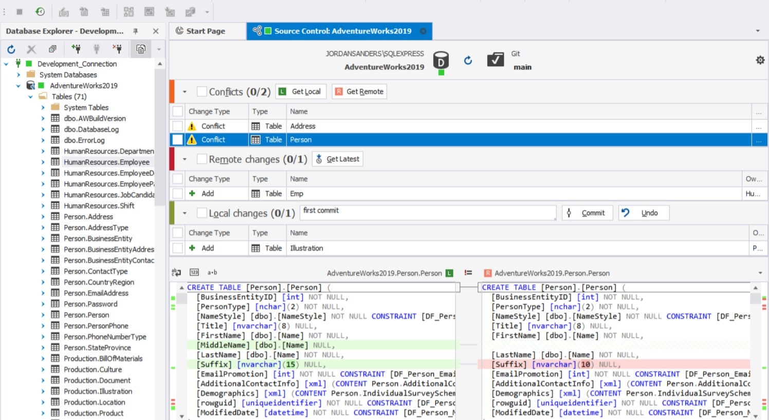The image size is (769, 420).
Task: Expand the Person.Person table node
Action: 43,315
